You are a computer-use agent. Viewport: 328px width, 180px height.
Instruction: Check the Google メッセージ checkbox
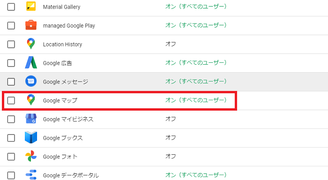[x=11, y=82]
